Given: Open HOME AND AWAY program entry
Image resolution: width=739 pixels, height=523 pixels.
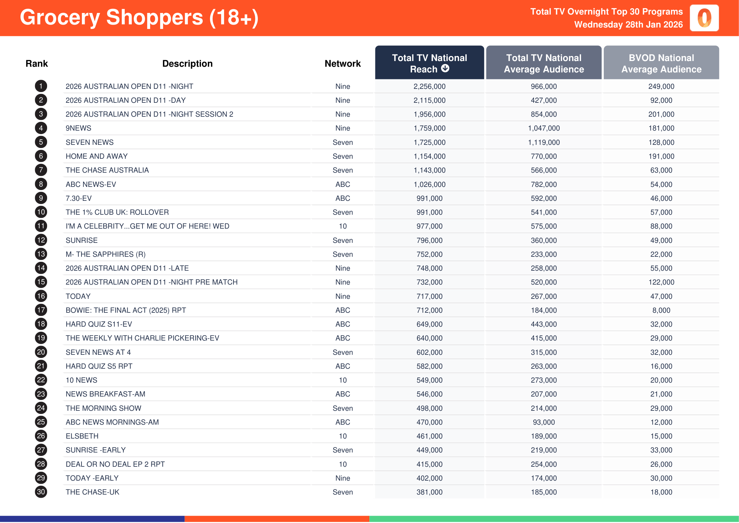Looking at the screenshot, I should (97, 156).
